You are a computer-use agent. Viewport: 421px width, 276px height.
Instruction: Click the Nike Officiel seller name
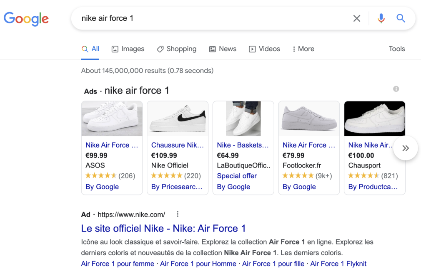click(x=170, y=165)
